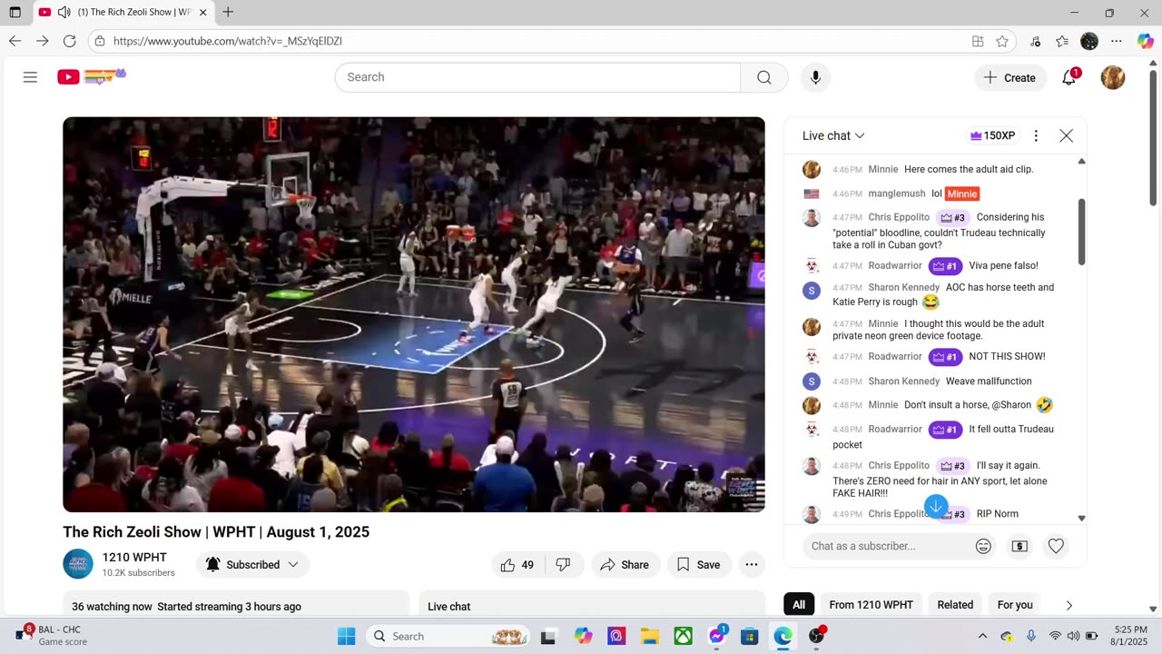1162x654 pixels.
Task: Open YouTube notifications bell
Action: coord(1069,77)
